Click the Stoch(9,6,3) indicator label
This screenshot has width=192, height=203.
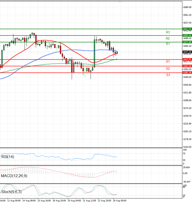[12, 192]
